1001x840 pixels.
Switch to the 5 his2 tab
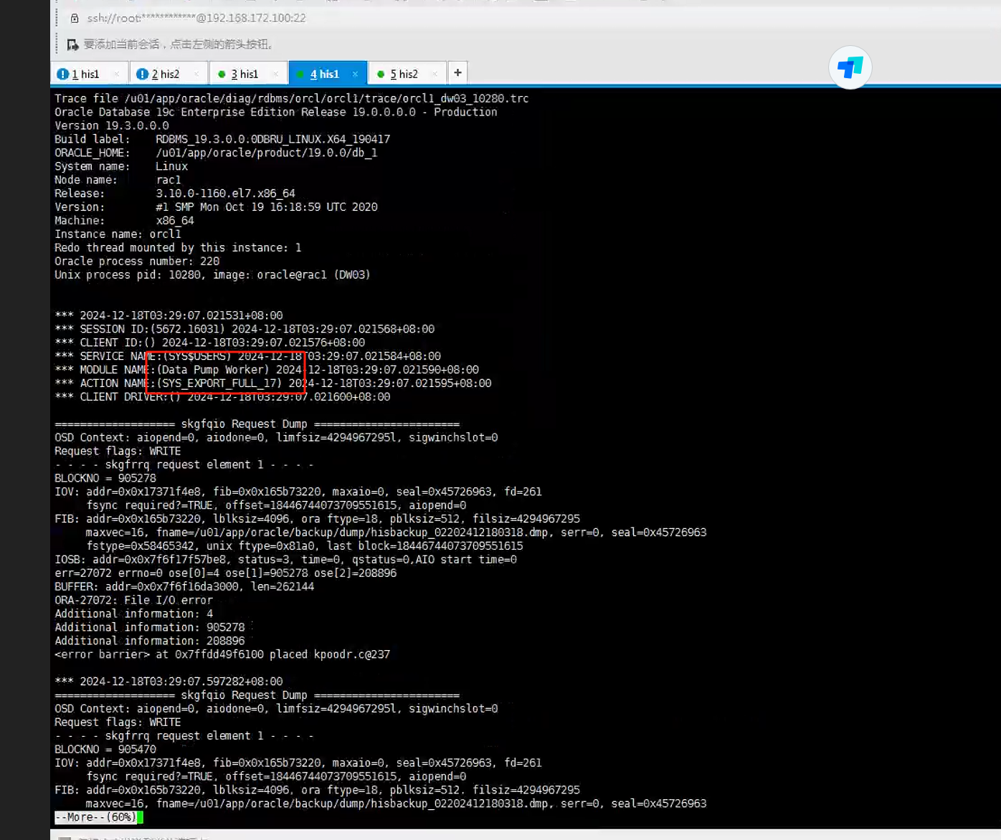(408, 73)
